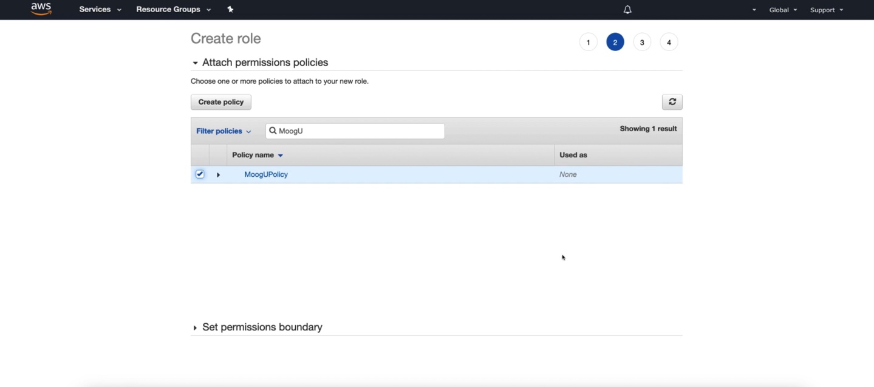The width and height of the screenshot is (874, 387).
Task: Click the 'None' cell for MoogUPolicy
Action: pos(568,174)
